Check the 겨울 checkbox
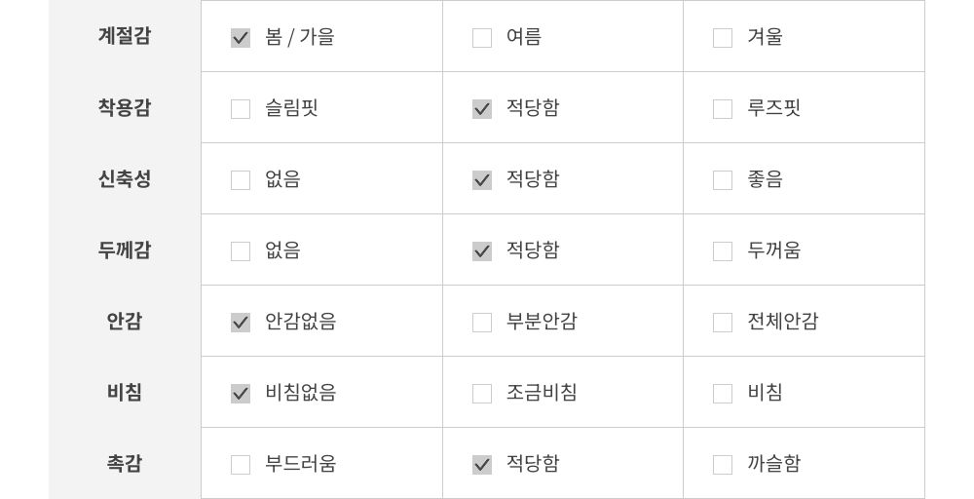The image size is (974, 499). pyautogui.click(x=723, y=38)
